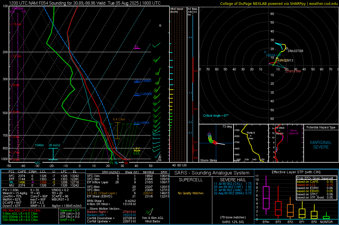This screenshot has height=225, width=339.
Task: Click the sounding title with 30.89,-88.96
Action: (x=85, y=3)
